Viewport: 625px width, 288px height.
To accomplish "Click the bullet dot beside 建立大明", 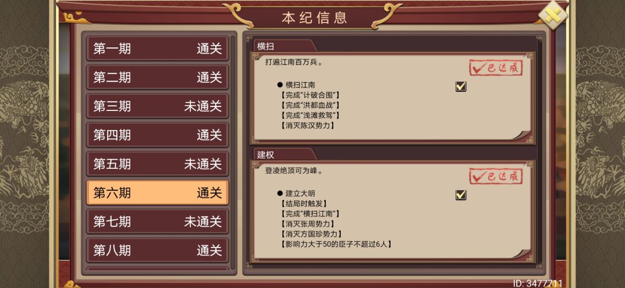I will [280, 193].
